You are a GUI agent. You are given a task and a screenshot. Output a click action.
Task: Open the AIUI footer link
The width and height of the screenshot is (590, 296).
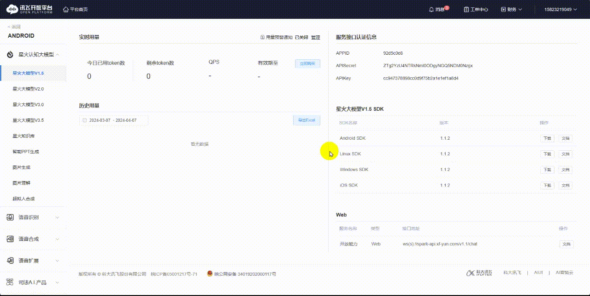tap(538, 273)
